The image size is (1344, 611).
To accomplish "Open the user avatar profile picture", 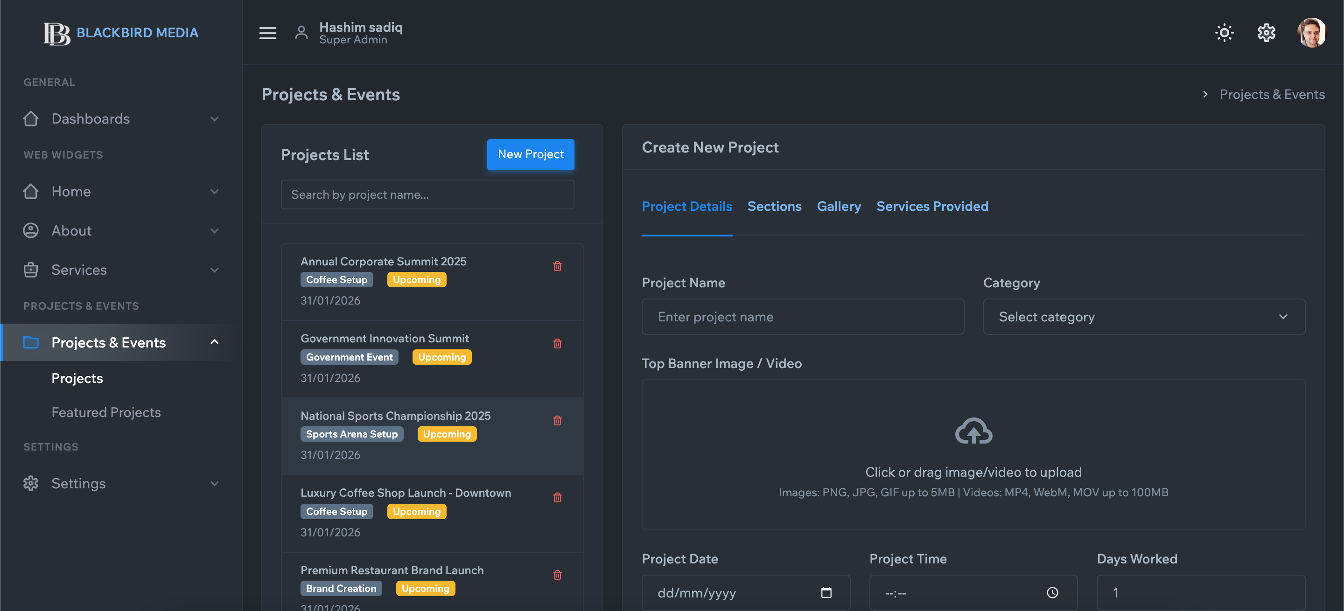I will (x=1311, y=33).
